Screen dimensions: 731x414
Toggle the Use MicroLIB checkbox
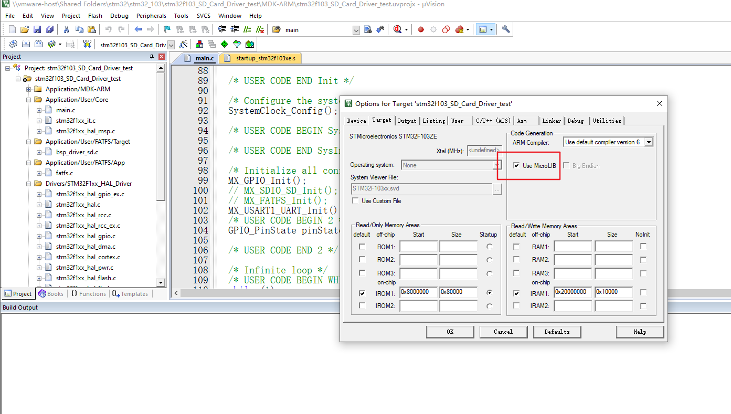516,166
